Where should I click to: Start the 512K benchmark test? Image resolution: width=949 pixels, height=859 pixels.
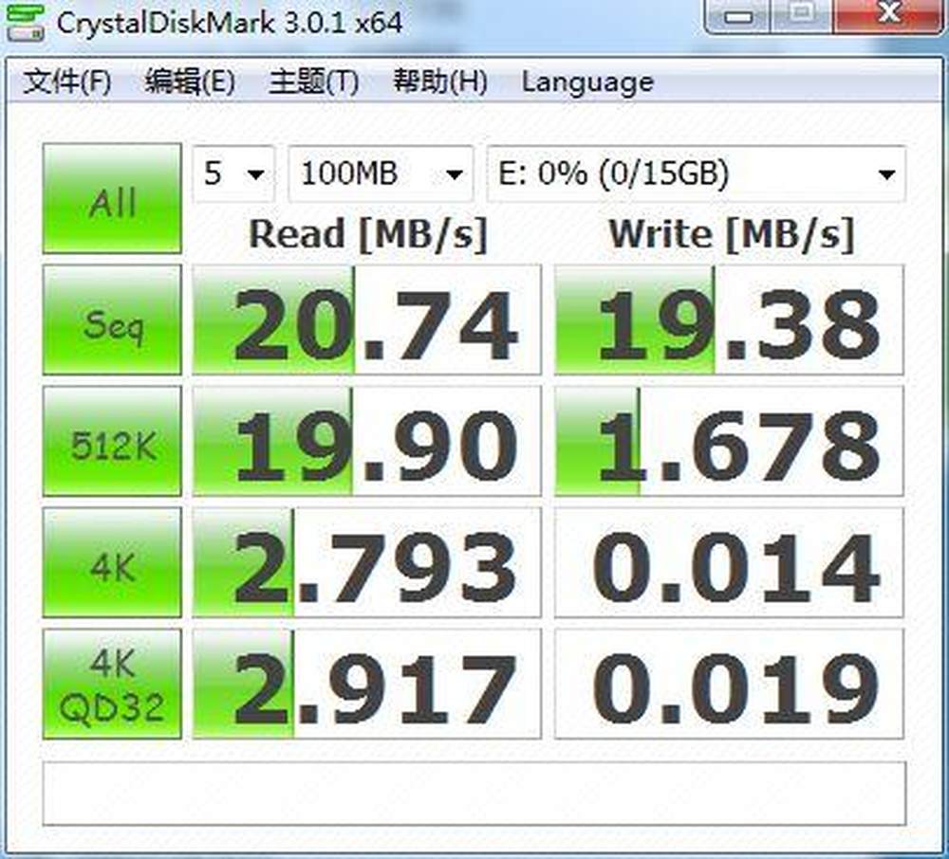pyautogui.click(x=112, y=441)
